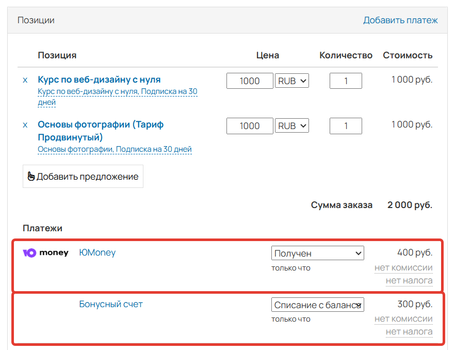The height and width of the screenshot is (350, 455).
Task: Open the Курс по веб-дизайну с нуля link
Action: point(99,79)
